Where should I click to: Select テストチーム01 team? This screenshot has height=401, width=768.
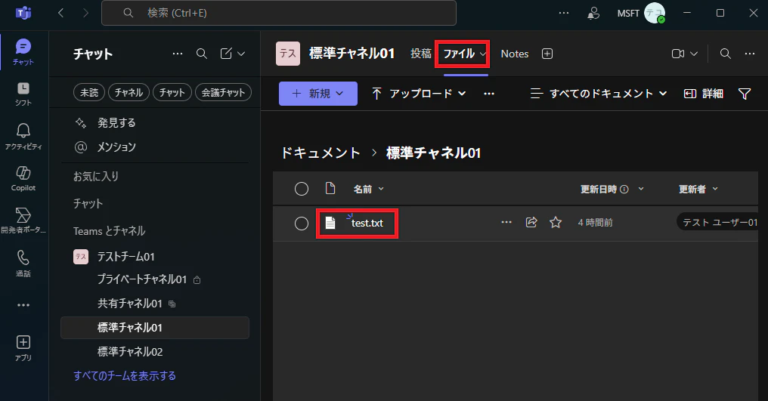point(126,257)
